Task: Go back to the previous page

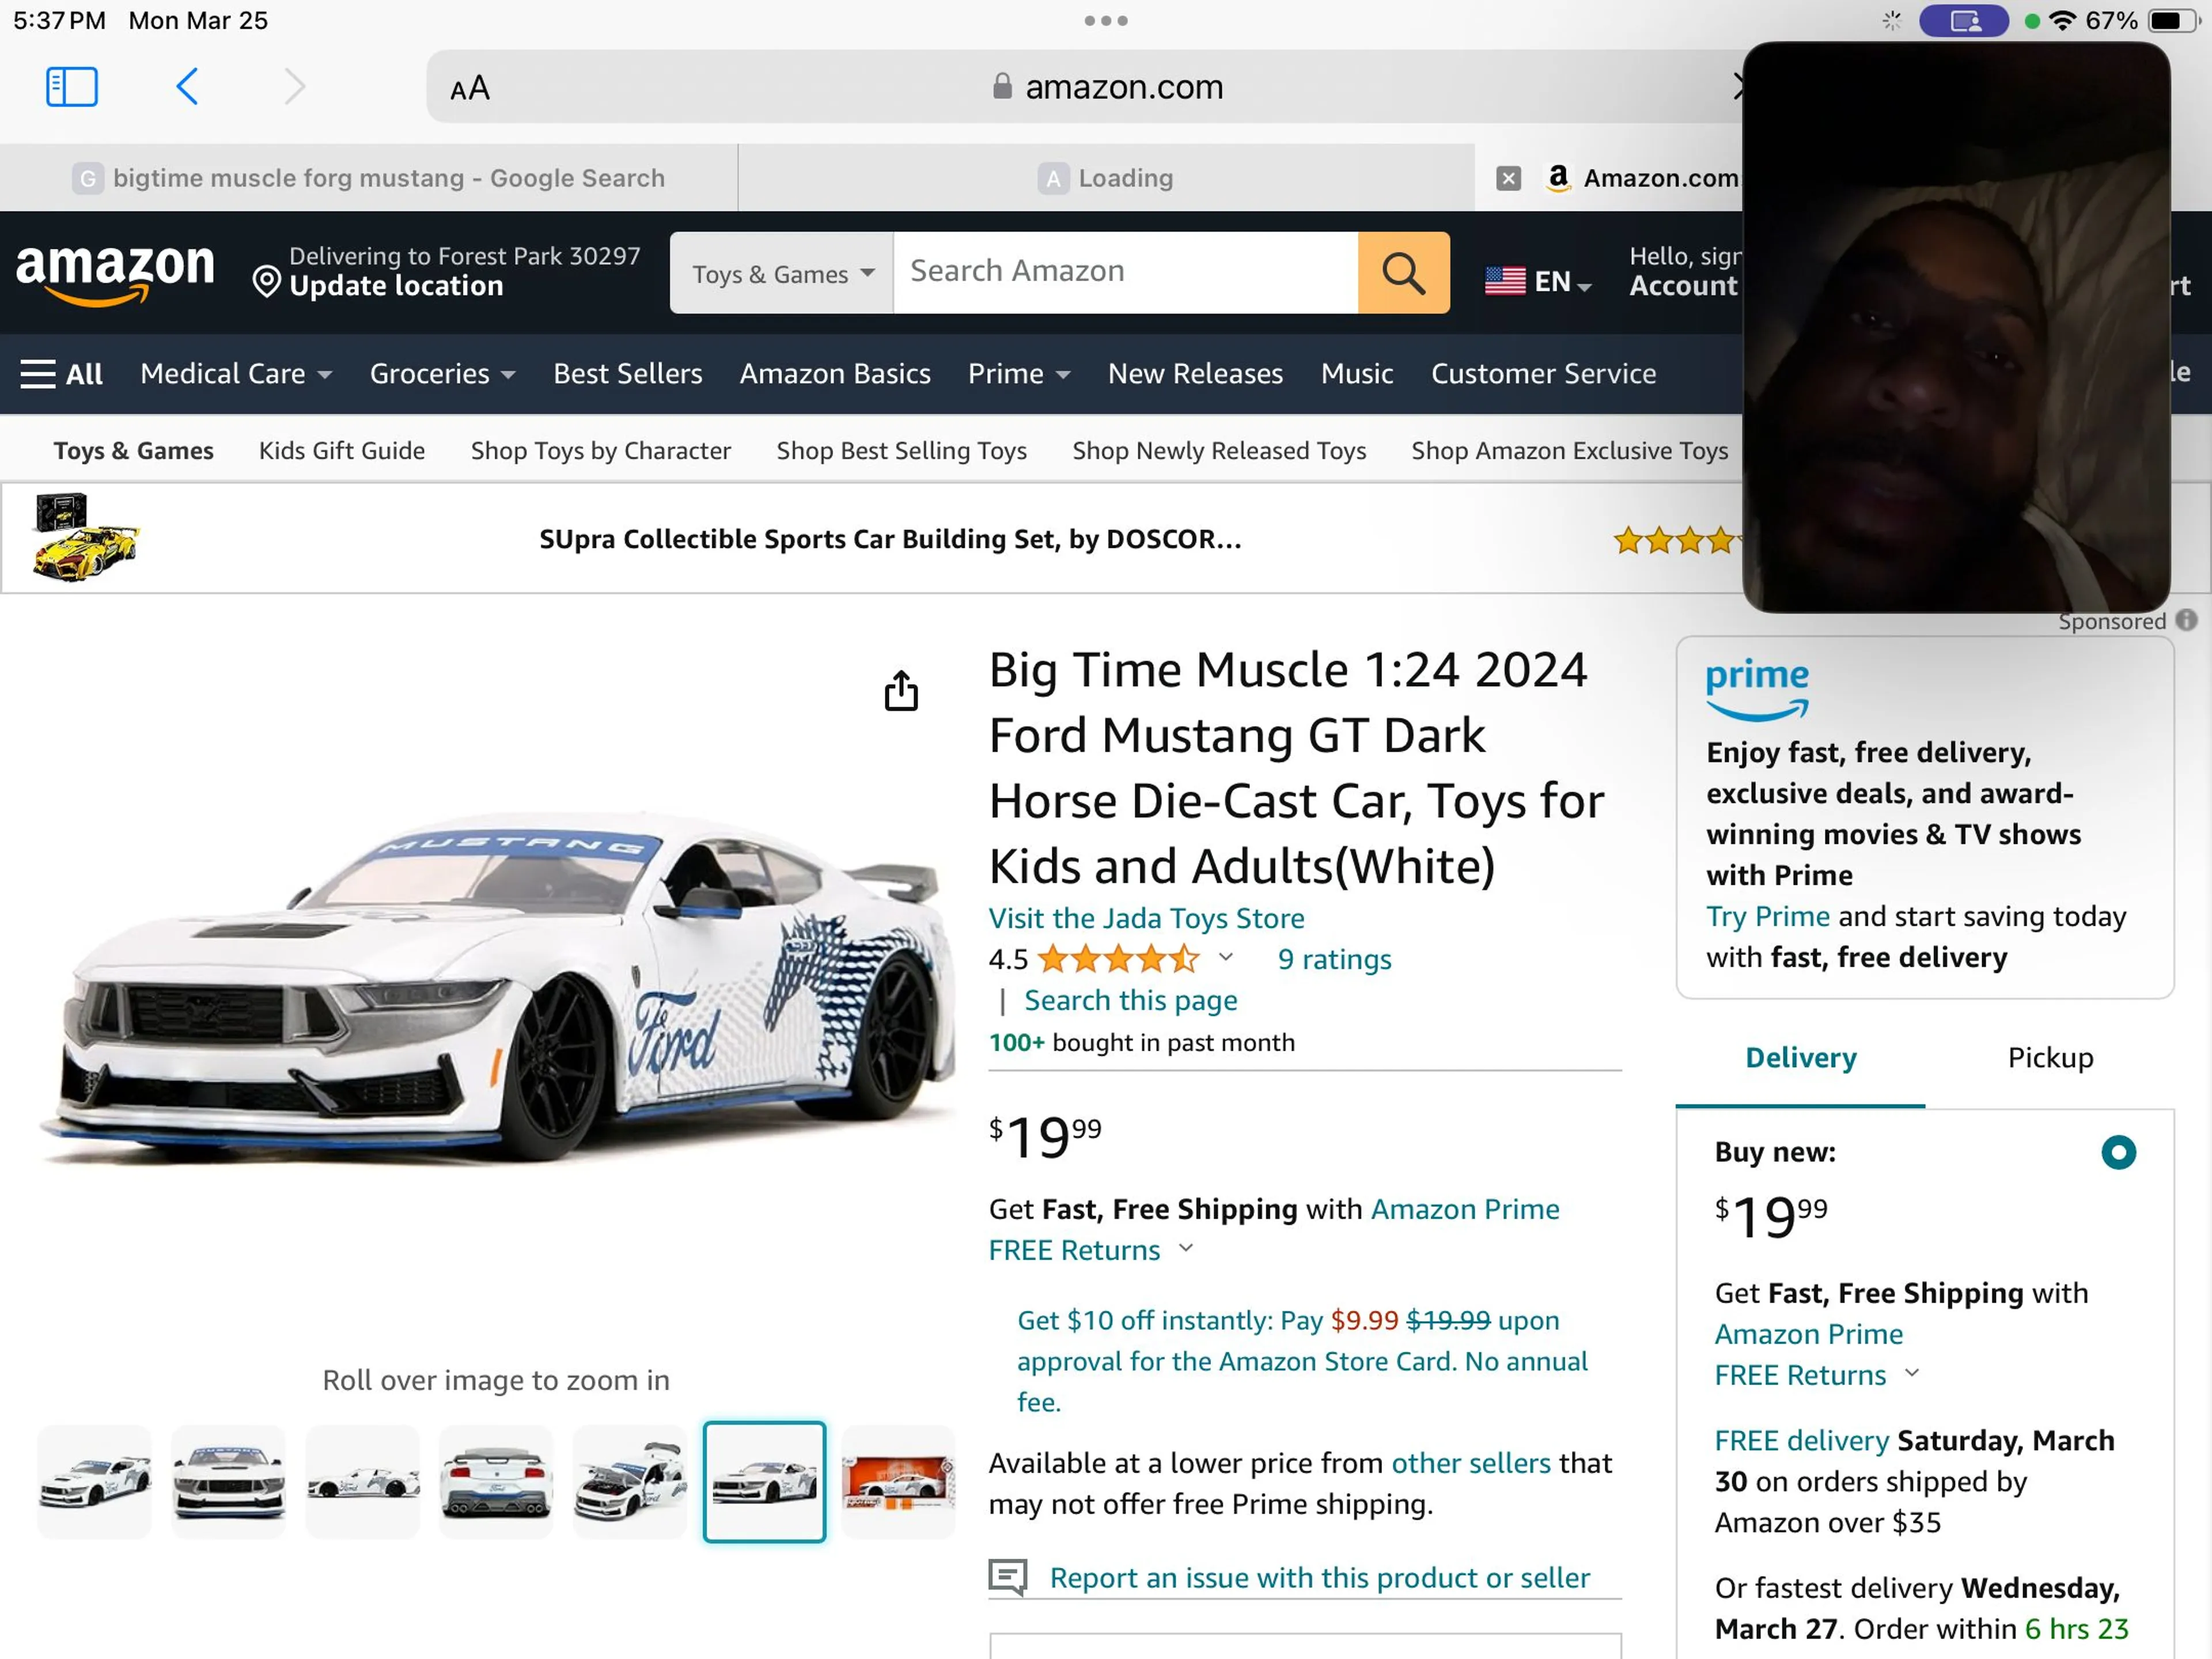Action: tap(187, 87)
